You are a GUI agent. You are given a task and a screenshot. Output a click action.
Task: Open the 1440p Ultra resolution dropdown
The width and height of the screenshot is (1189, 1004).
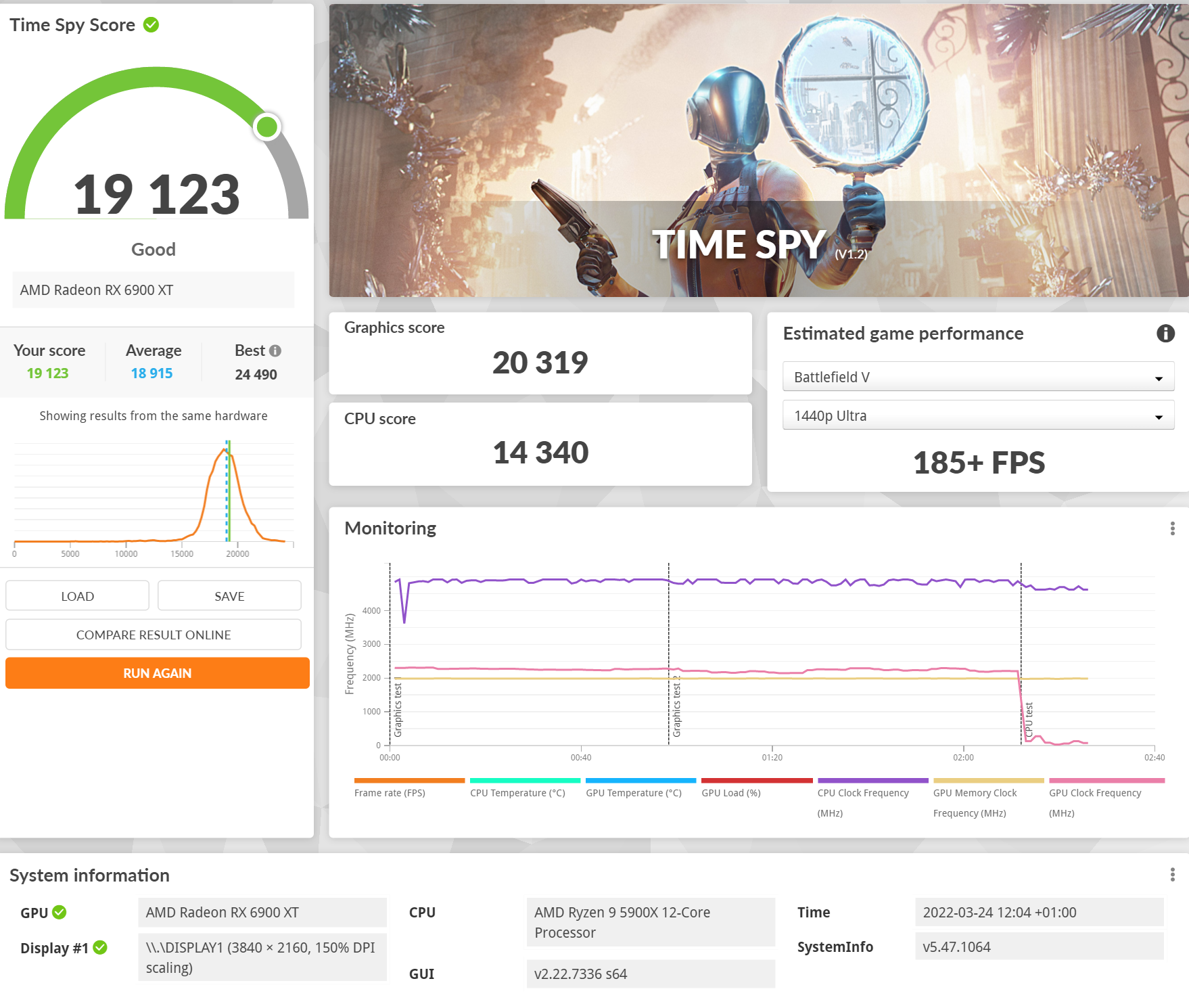978,415
